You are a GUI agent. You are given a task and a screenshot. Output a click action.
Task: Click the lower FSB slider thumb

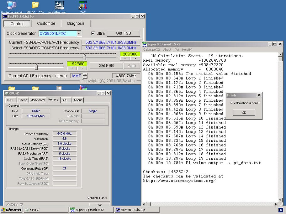click(x=36, y=67)
